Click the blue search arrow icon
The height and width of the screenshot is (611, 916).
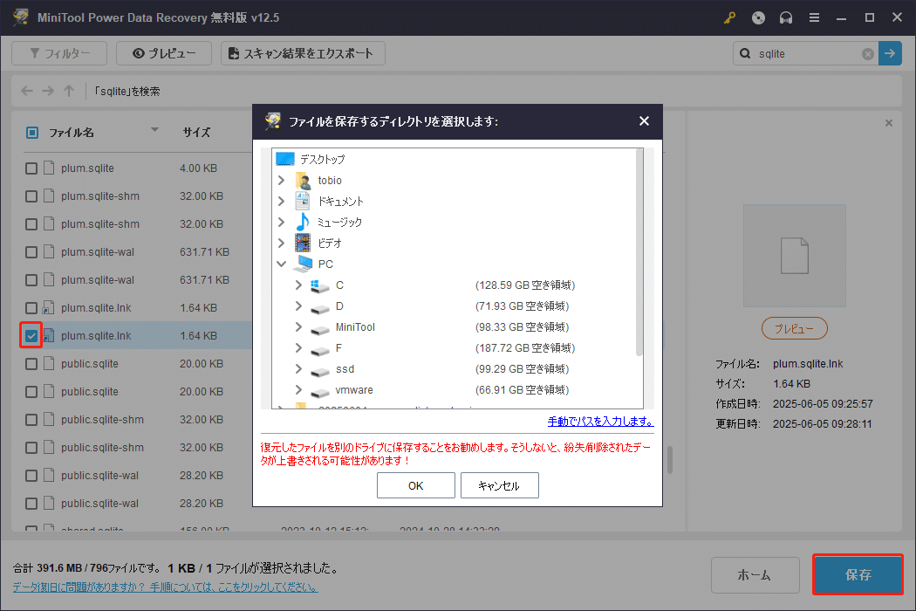(890, 53)
